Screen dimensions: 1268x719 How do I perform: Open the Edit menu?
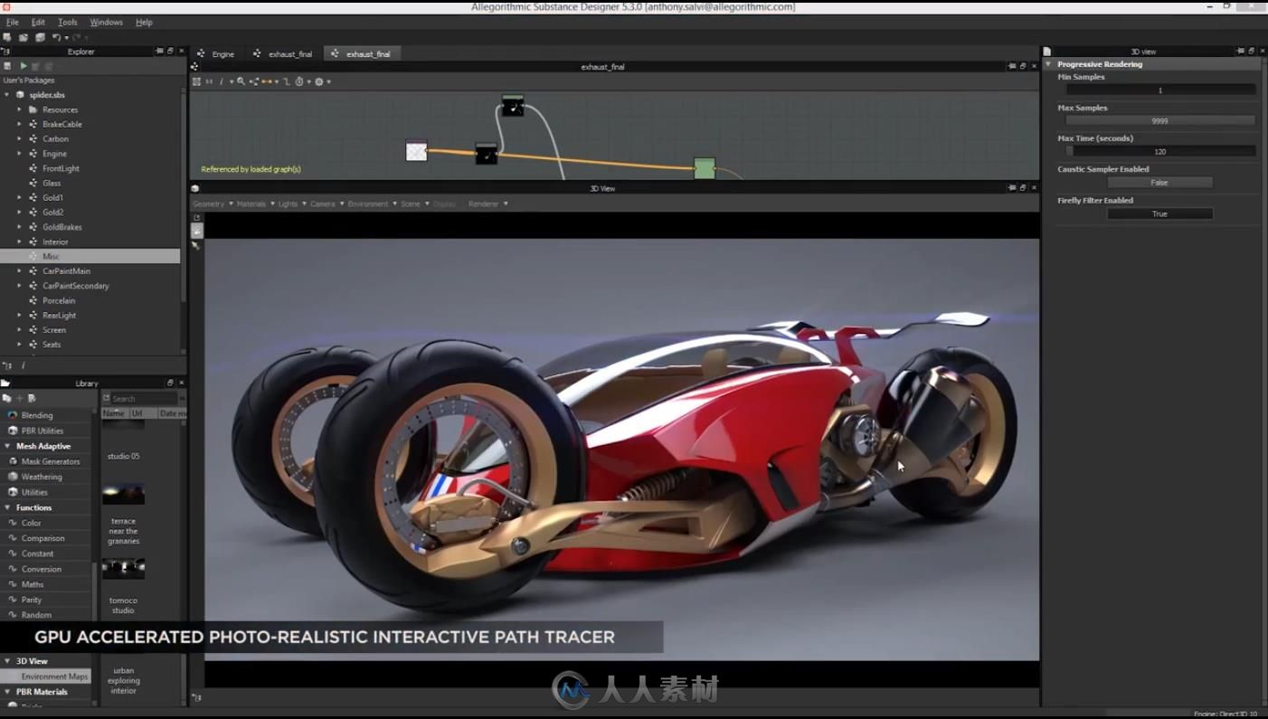tap(38, 22)
